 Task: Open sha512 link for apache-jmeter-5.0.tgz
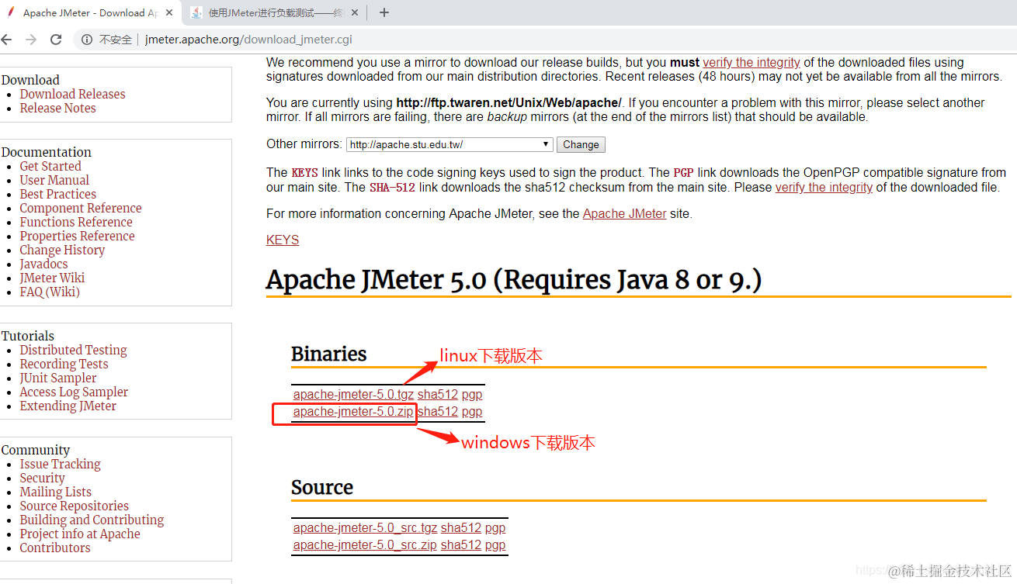click(x=438, y=394)
